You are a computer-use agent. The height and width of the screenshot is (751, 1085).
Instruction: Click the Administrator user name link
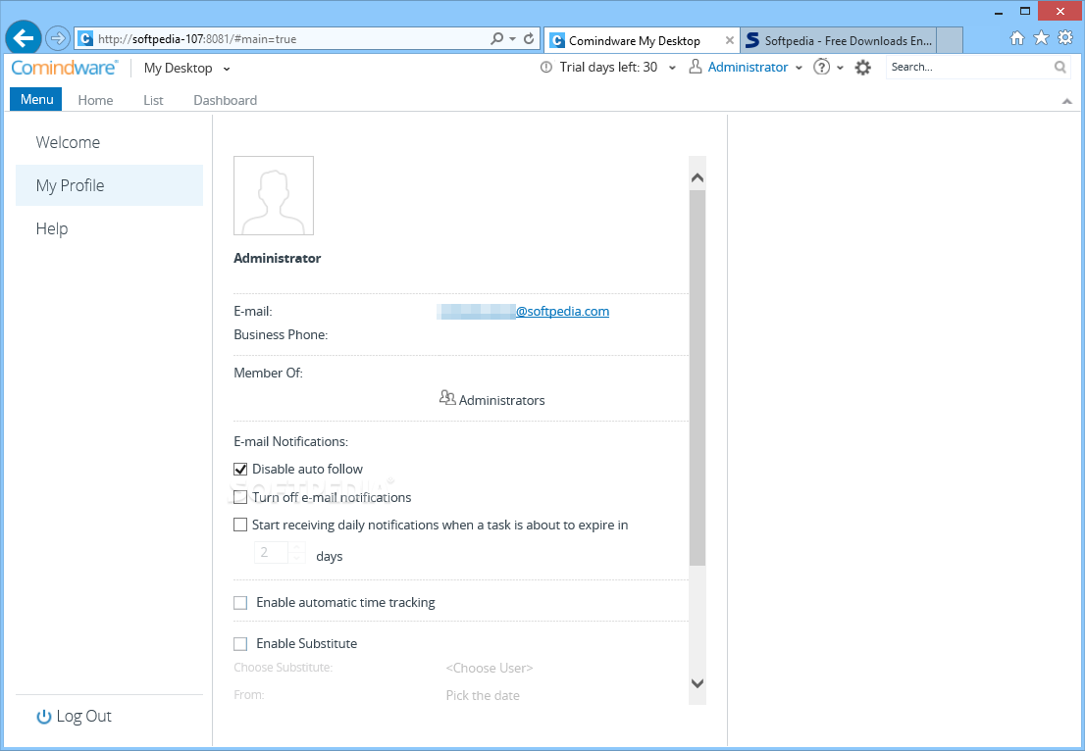(748, 67)
